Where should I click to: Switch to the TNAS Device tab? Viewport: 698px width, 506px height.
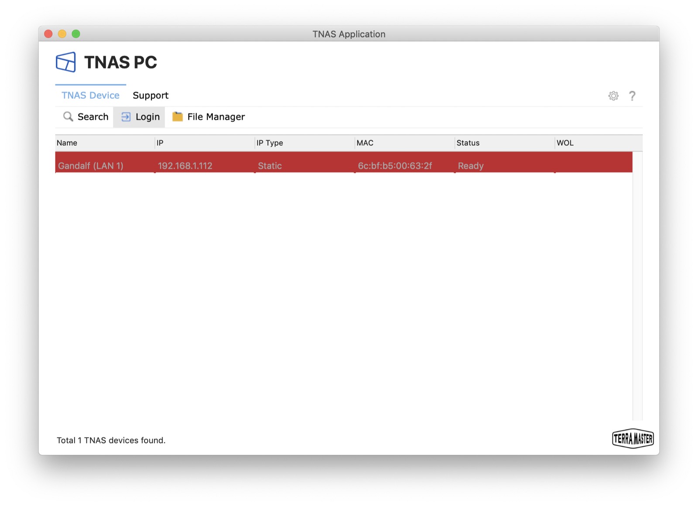(x=90, y=96)
